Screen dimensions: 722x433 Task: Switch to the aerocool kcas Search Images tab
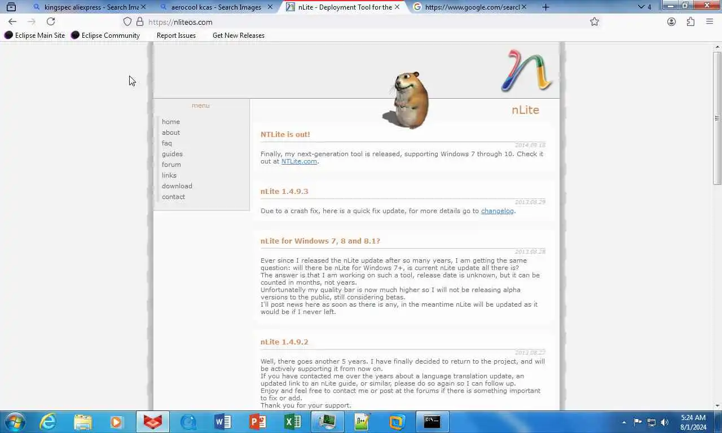(216, 7)
